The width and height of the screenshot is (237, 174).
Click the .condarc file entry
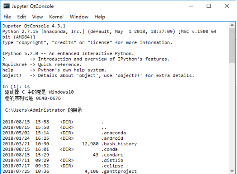(113, 155)
